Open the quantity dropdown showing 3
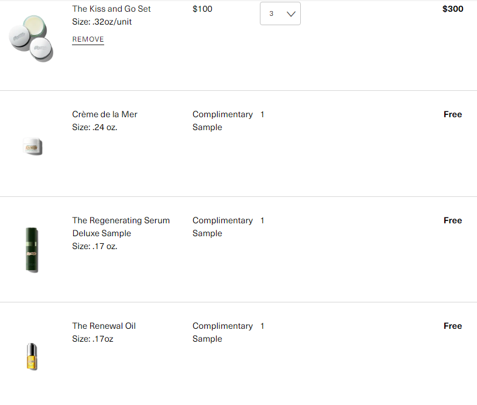 coord(280,13)
